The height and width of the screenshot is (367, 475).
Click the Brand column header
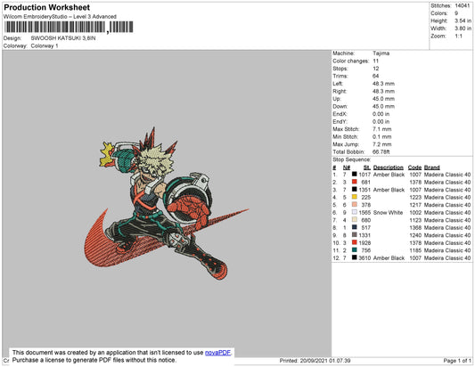click(x=431, y=167)
